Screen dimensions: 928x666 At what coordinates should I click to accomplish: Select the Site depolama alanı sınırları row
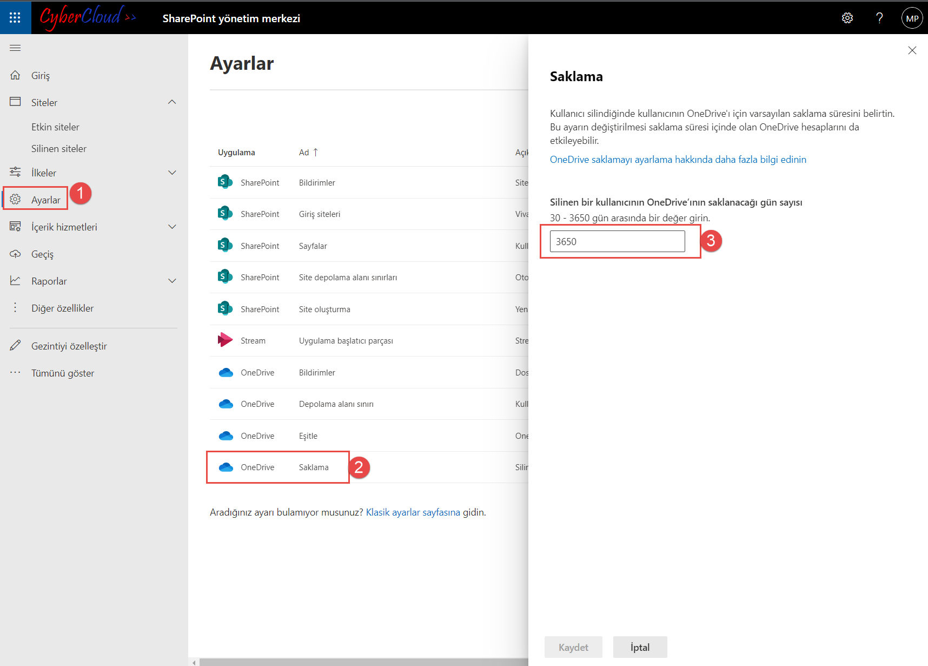[x=369, y=277]
